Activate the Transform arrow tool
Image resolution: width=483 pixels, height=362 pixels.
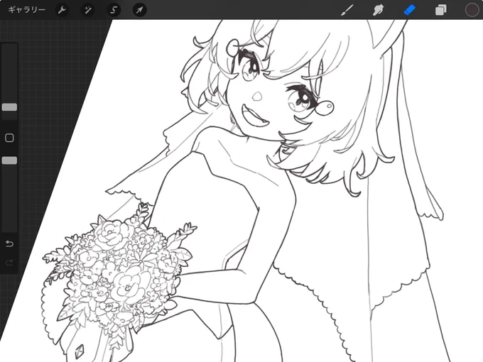tap(139, 10)
